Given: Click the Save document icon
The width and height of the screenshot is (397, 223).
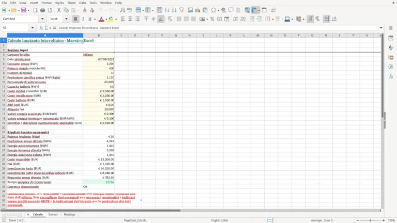Looking at the screenshot, I should pos(24,10).
